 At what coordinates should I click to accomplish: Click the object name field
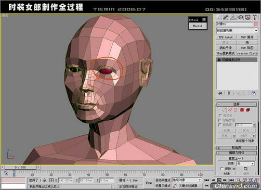234,24
